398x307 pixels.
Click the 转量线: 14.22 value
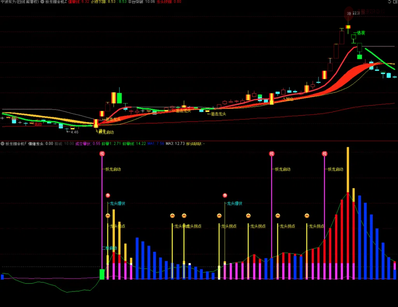[134, 144]
